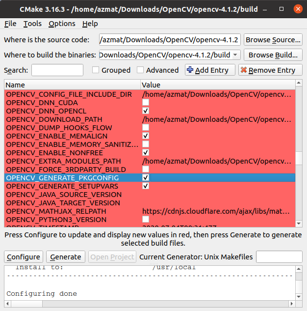The height and width of the screenshot is (311, 307).
Task: Minimize the CMake window
Action: [265, 9]
